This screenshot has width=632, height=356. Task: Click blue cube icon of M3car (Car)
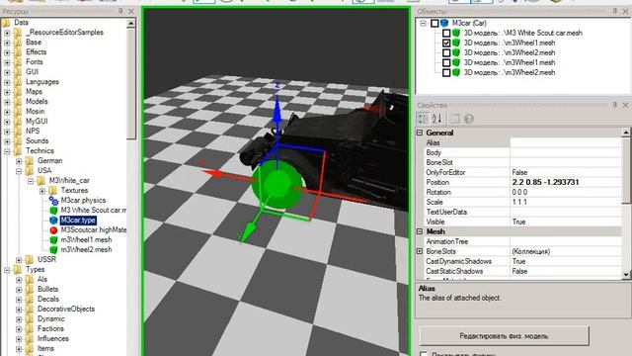pyautogui.click(x=444, y=23)
